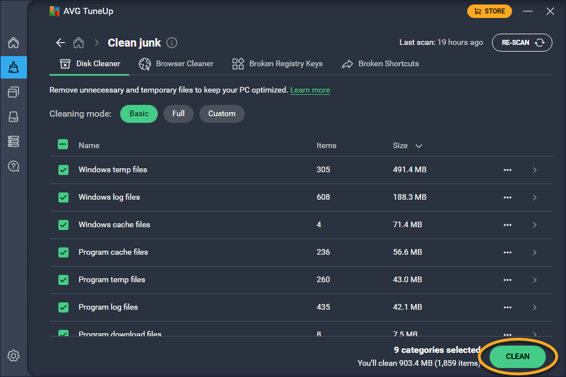566x377 pixels.
Task: Open the stacked windows sidebar icon
Action: point(13,92)
